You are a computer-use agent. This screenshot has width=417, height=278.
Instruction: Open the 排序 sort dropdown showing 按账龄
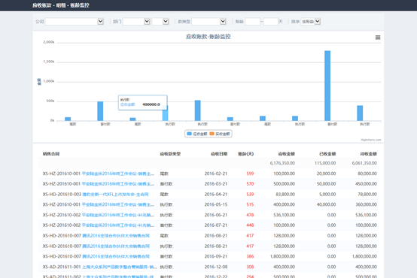(311, 22)
